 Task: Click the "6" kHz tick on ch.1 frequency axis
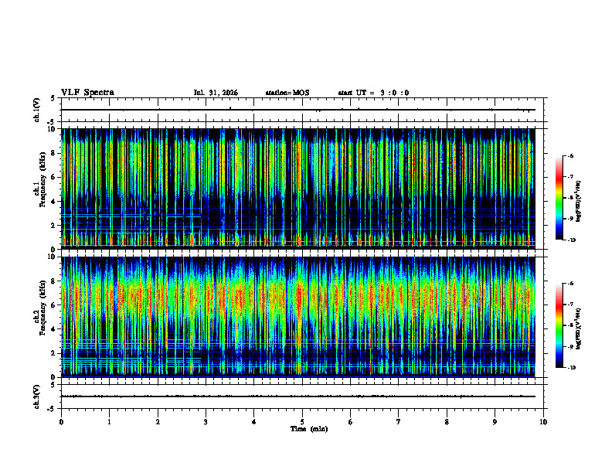point(54,177)
